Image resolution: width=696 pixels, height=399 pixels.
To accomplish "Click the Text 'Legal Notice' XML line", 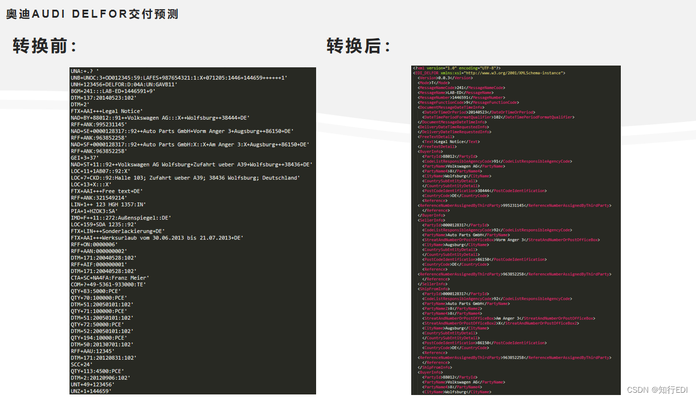I will [451, 141].
